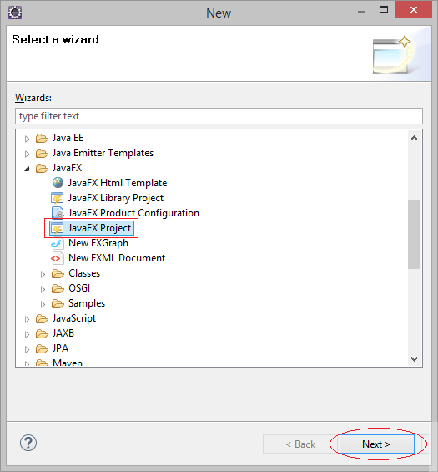Click the Java EE folder icon
Viewport: 438px width, 472px height.
[x=42, y=138]
